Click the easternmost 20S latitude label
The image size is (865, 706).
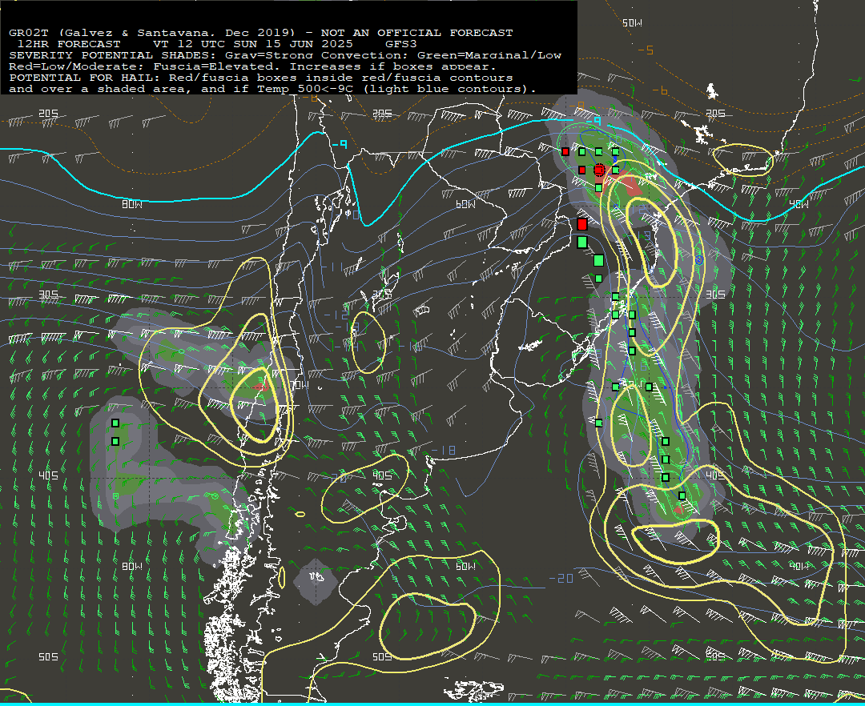(715, 113)
